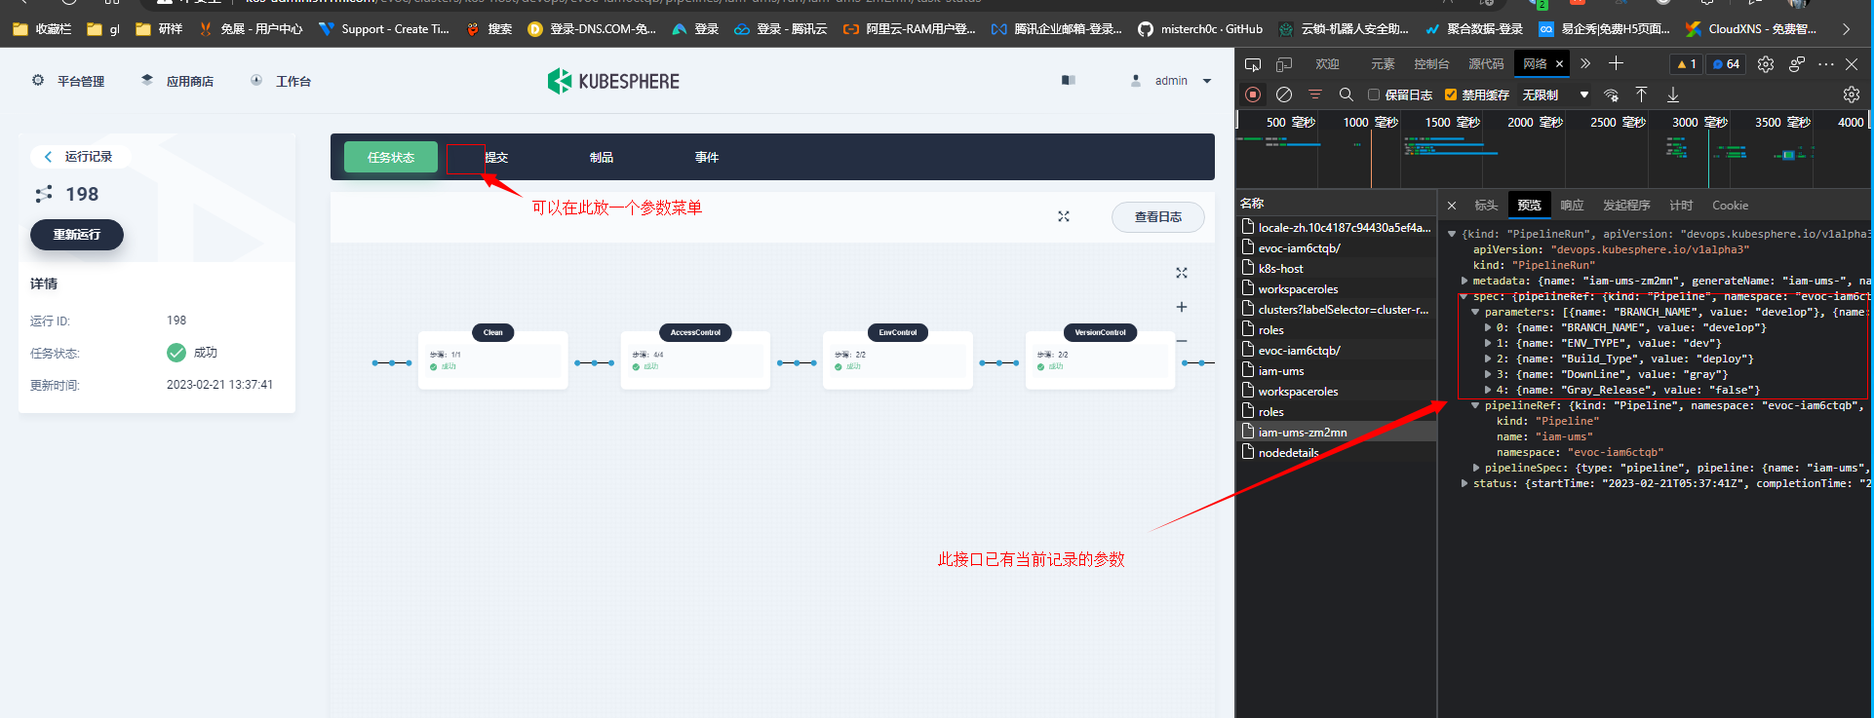The width and height of the screenshot is (1874, 718).
Task: Select iam-ums-zm2mn request row
Action: pyautogui.click(x=1336, y=432)
